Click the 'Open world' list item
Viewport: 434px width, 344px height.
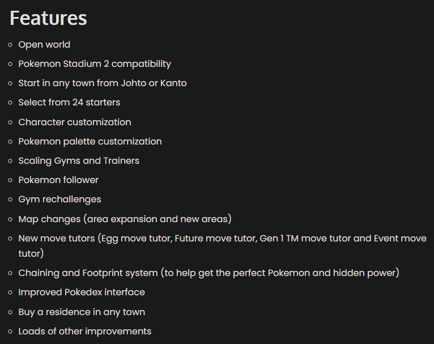[x=44, y=45]
